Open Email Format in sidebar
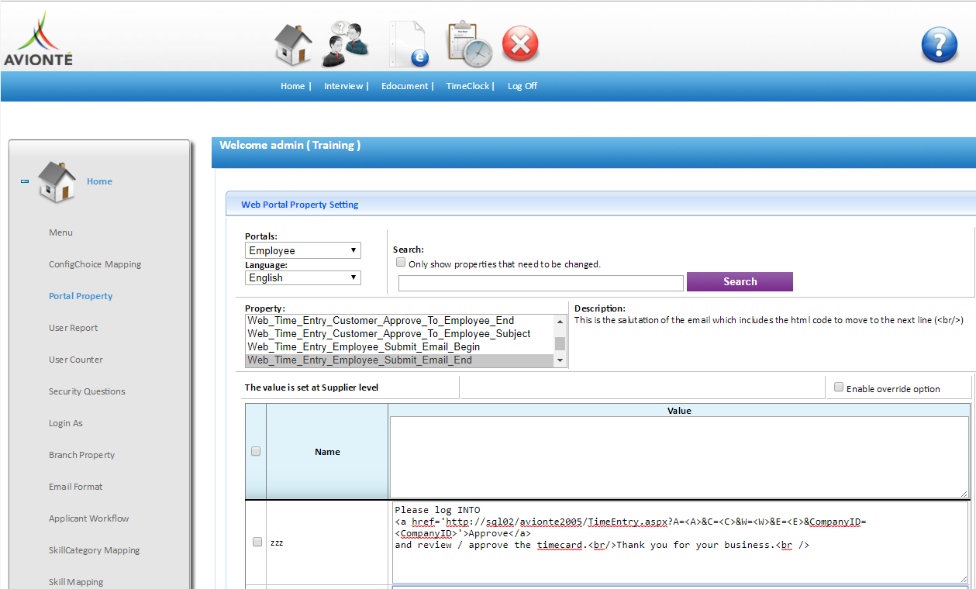 [x=75, y=487]
